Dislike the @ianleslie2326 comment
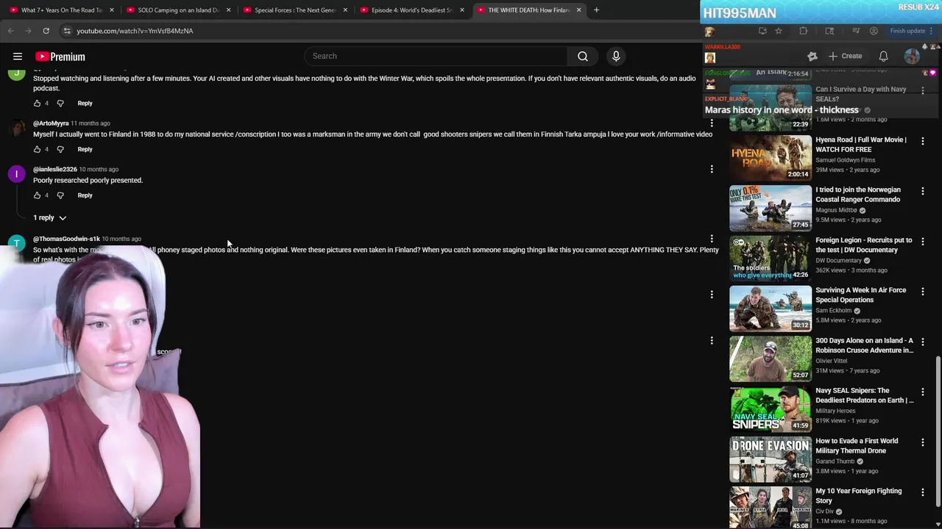Screen dimensions: 942x529 60,195
